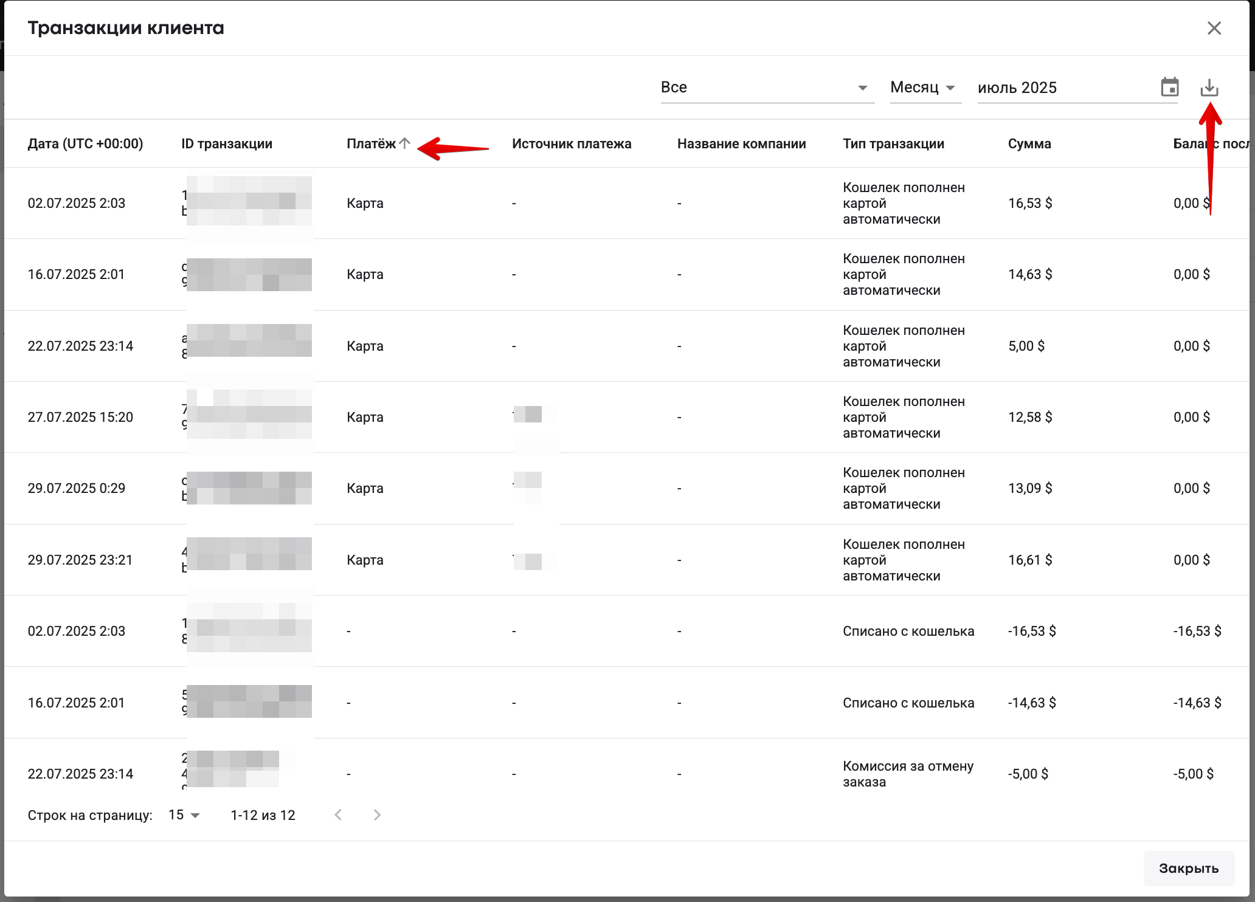Go to previous page arrow
Screen dimensions: 1255x902
click(x=339, y=814)
